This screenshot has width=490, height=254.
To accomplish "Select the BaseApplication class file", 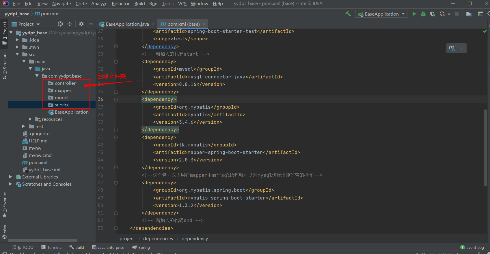I will 68,112.
